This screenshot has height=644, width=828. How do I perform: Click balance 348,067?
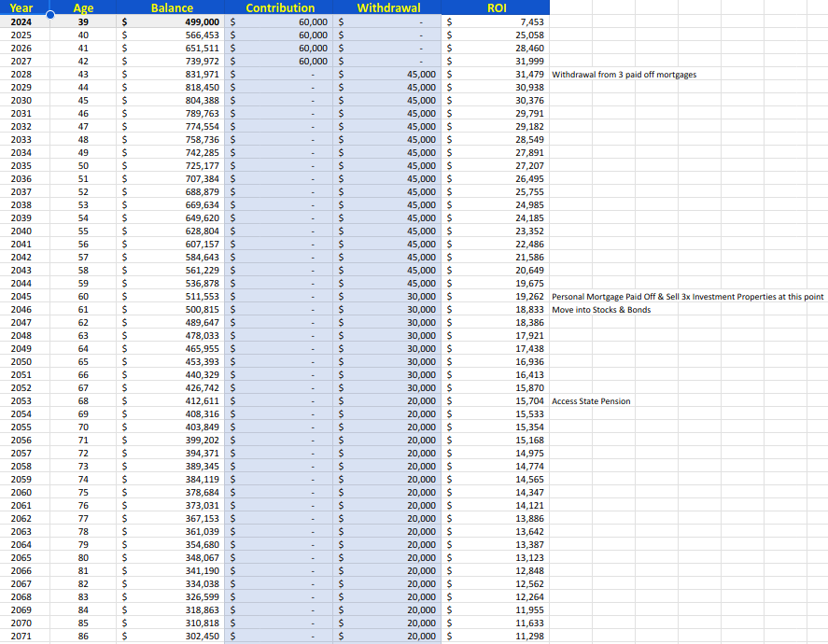[x=170, y=557]
